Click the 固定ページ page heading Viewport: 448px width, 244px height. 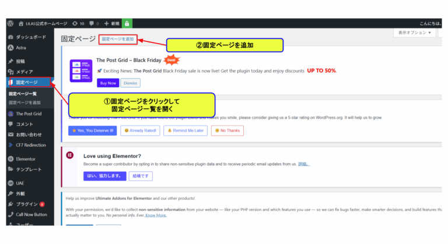click(78, 39)
